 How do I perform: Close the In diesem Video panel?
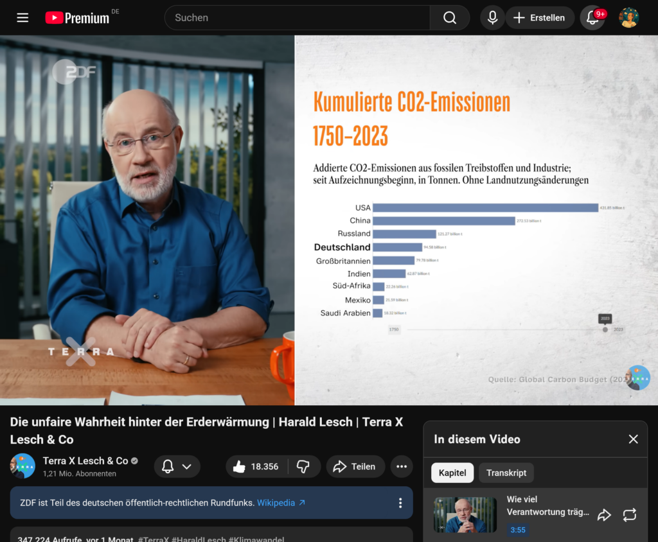[633, 439]
